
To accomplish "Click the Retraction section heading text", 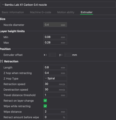I will click(x=11, y=61).
